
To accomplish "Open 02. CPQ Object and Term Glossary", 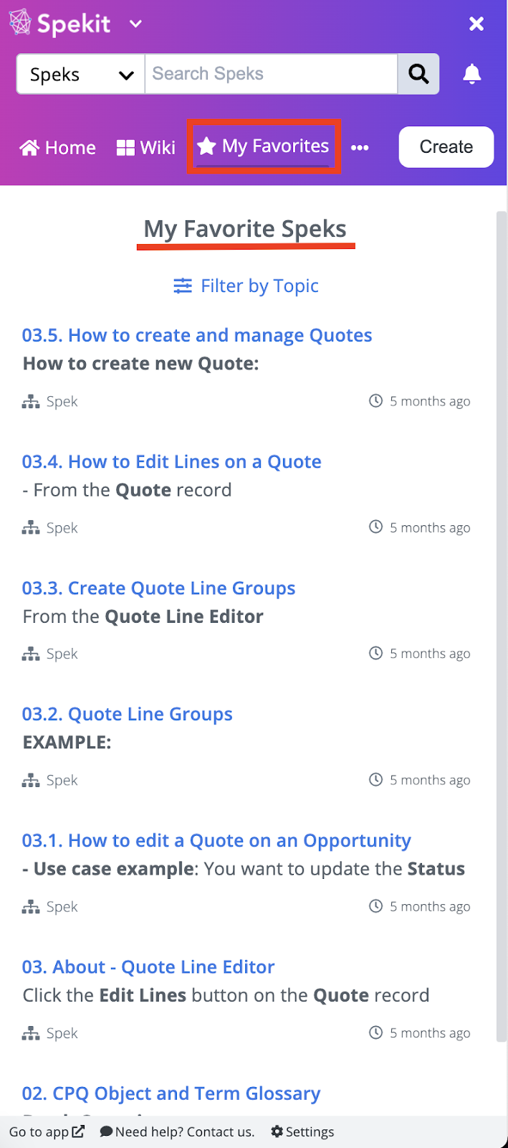I will coord(171,1093).
